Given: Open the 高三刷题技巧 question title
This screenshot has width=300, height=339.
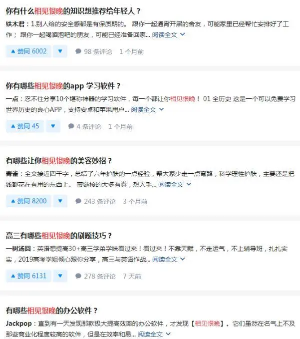Looking at the screenshot, I should 59,236.
